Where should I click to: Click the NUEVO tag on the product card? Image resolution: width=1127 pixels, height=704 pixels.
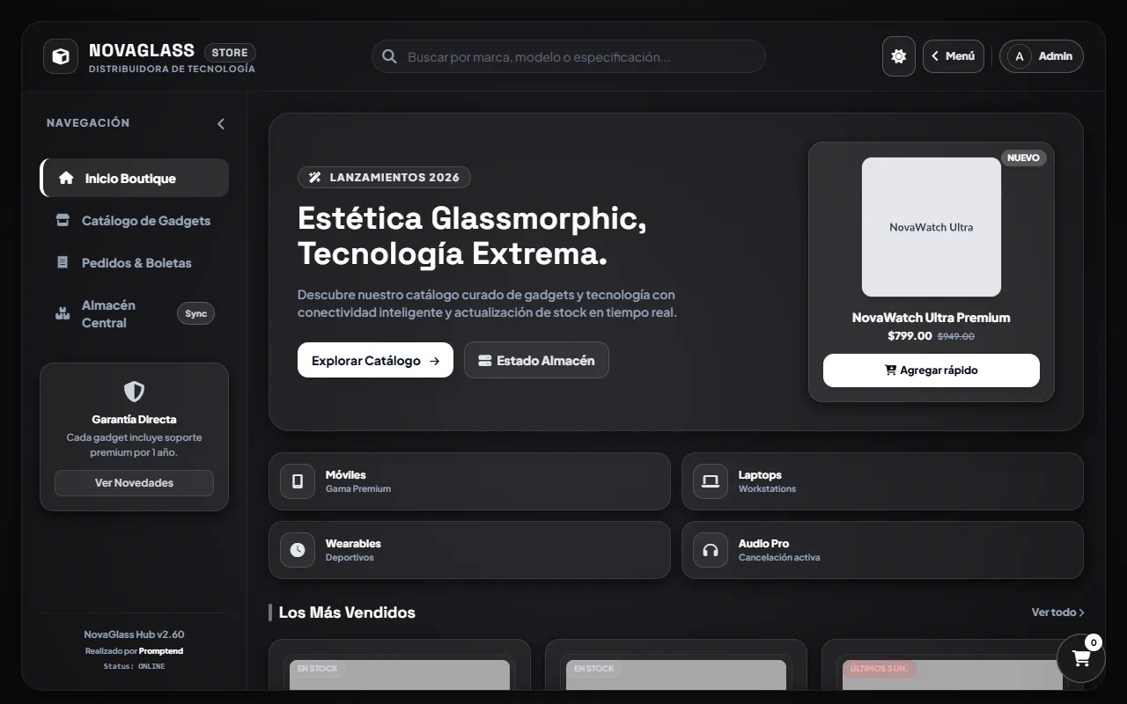[x=1023, y=158]
